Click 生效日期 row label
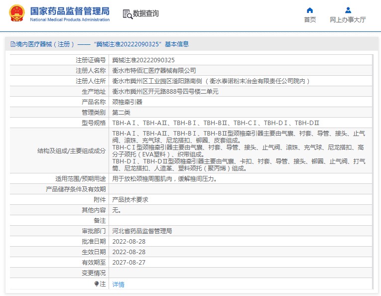This screenshot has width=381, height=296. coord(94,252)
